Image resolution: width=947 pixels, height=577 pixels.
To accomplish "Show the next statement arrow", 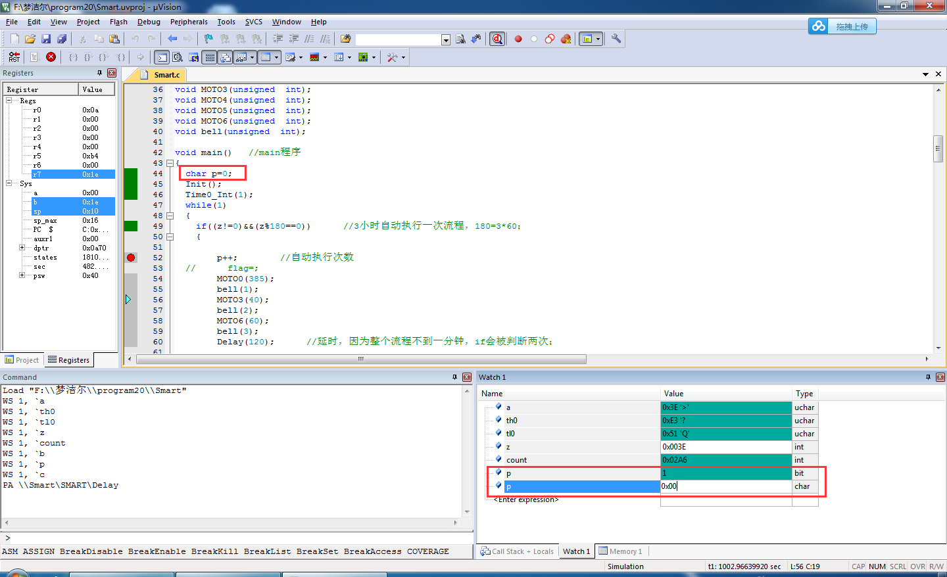I will tap(141, 58).
